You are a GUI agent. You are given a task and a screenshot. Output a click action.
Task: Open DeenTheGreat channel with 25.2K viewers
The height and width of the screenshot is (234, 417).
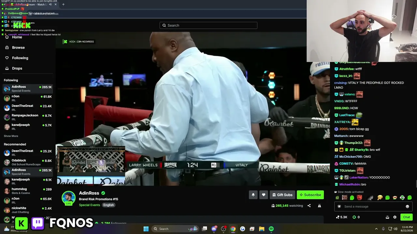[x=28, y=152]
